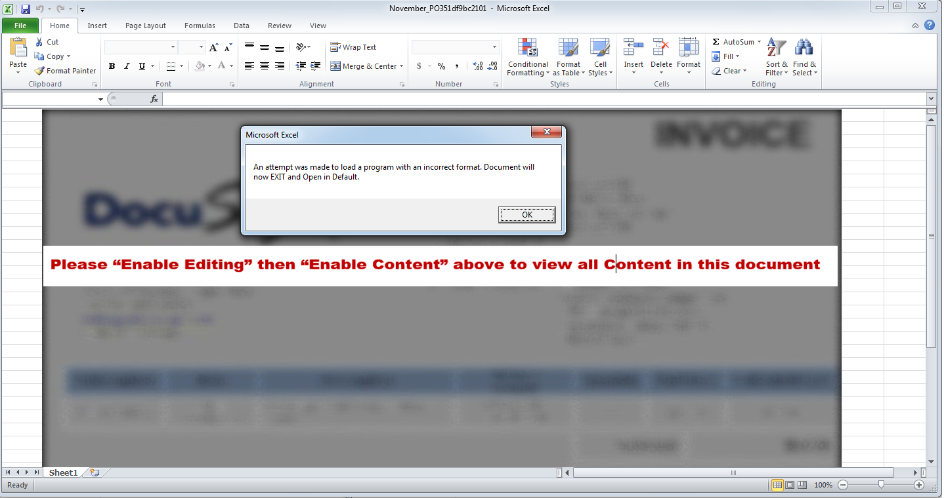Click the Zoom In plus button
This screenshot has height=498, width=944.
[x=919, y=485]
